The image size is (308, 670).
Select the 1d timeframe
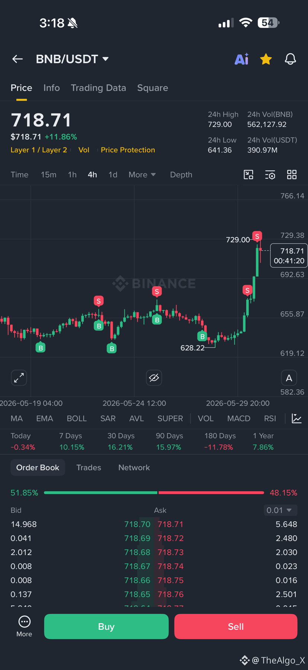point(113,175)
